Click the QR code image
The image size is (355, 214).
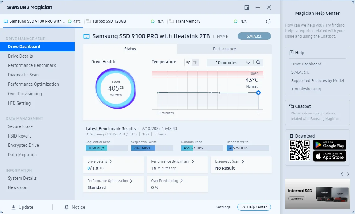(x=300, y=150)
